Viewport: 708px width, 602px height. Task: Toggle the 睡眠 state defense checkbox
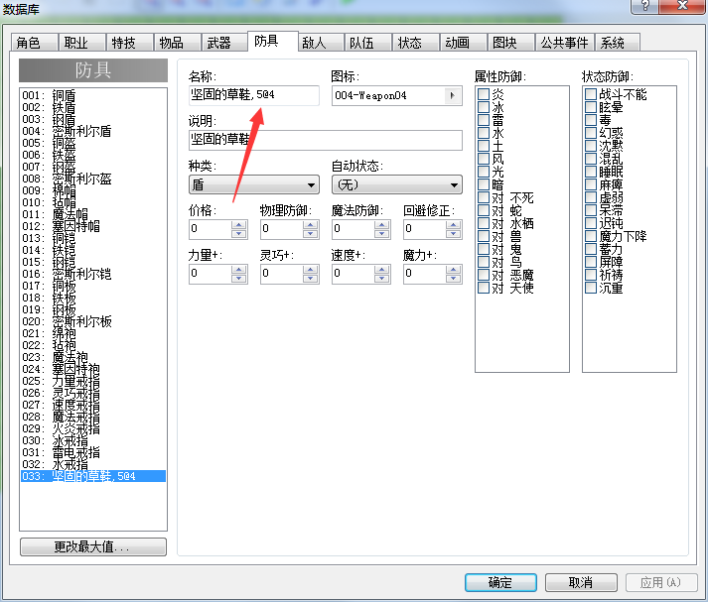(591, 172)
